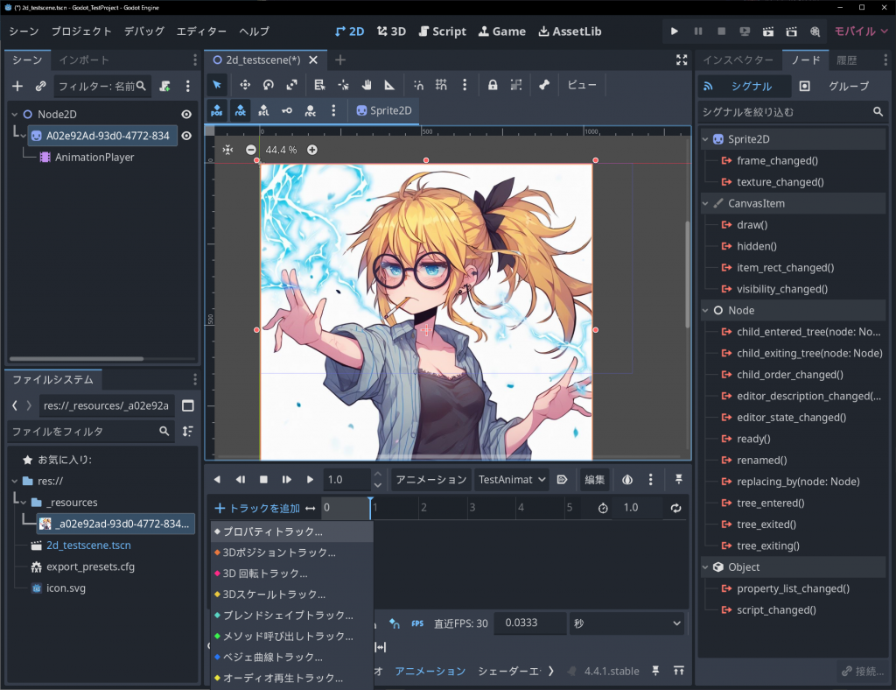Switch to the Script workspace
The image size is (896, 690).
tap(442, 31)
